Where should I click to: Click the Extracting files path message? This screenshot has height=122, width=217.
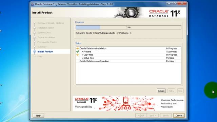[104, 33]
